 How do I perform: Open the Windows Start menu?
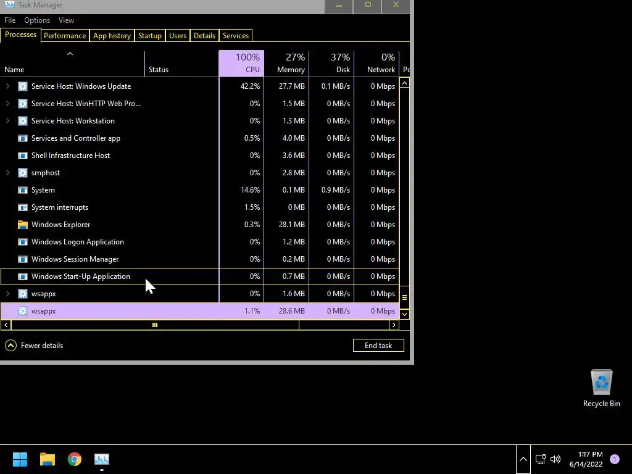point(20,459)
